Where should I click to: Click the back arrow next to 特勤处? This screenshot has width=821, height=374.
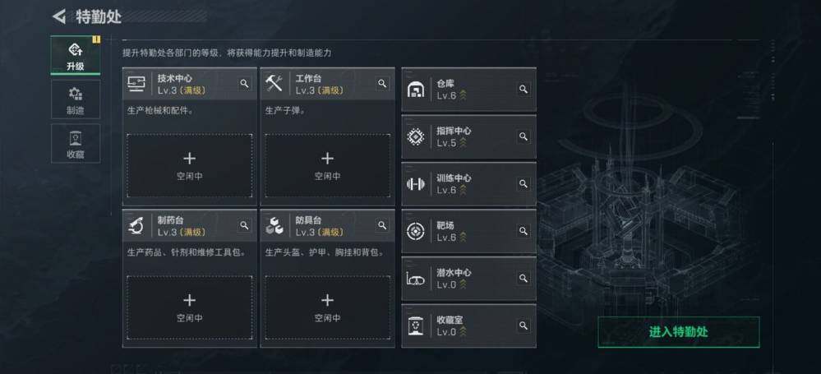[58, 16]
